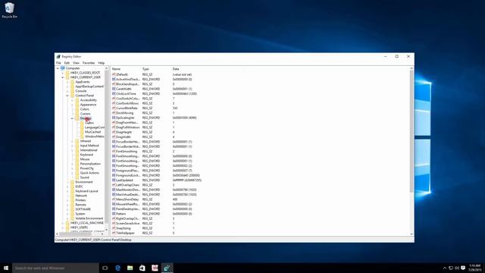Open Task View from the taskbar

coord(105,268)
